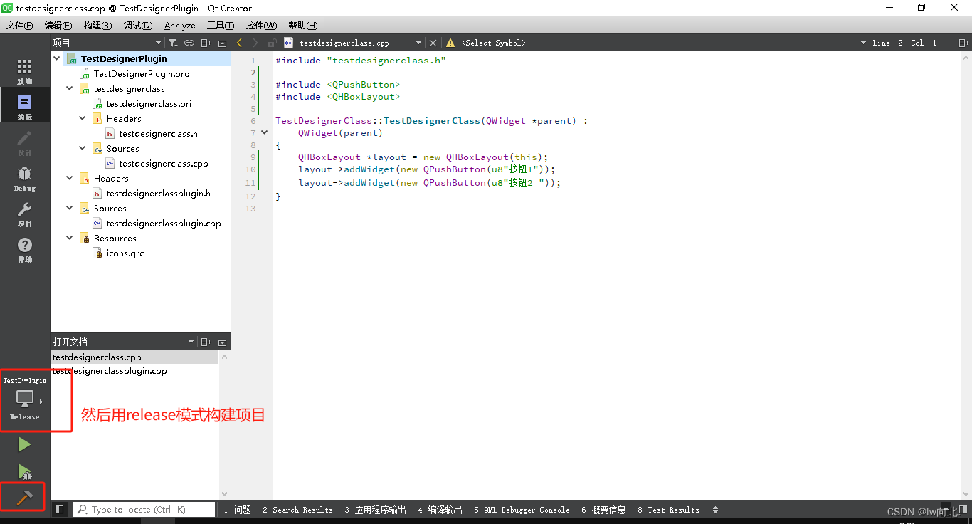Click the filter tree icon in Projects pane
The height and width of the screenshot is (524, 972).
(173, 43)
